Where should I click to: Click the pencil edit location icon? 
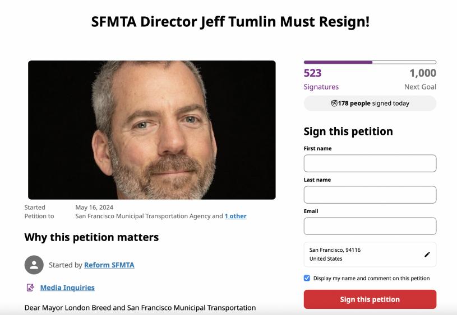click(x=427, y=255)
